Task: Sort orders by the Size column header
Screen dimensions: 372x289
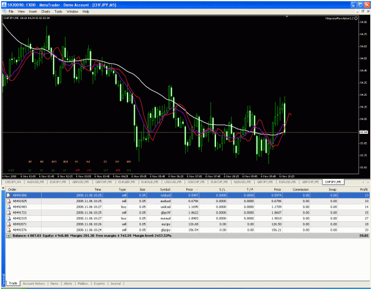Action: [x=137, y=190]
